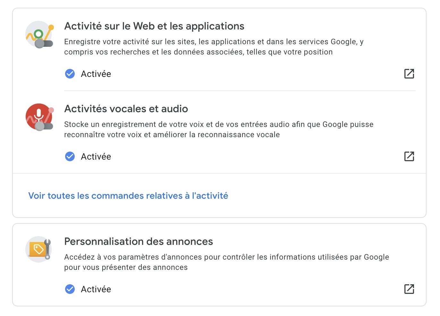The height and width of the screenshot is (316, 440).
Task: Open ad personalization external-link icon
Action: pos(409,289)
